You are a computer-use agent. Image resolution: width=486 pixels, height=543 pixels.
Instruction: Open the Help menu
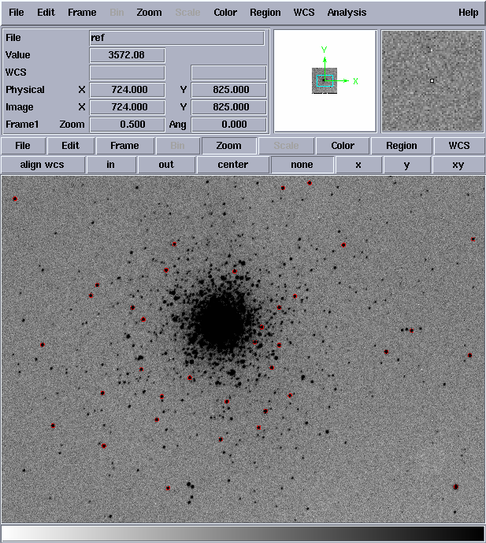point(468,13)
